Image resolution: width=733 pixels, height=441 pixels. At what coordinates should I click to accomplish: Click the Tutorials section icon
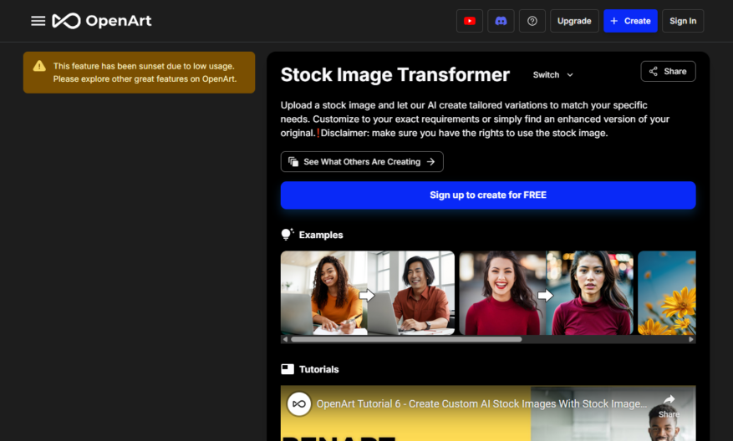click(288, 369)
